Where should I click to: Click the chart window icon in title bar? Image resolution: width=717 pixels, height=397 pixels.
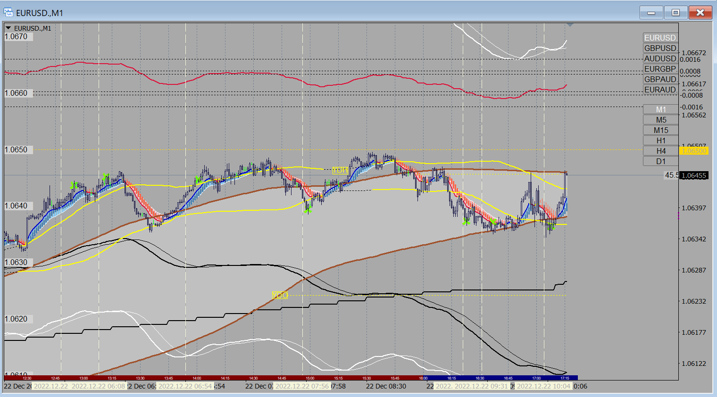(x=8, y=13)
